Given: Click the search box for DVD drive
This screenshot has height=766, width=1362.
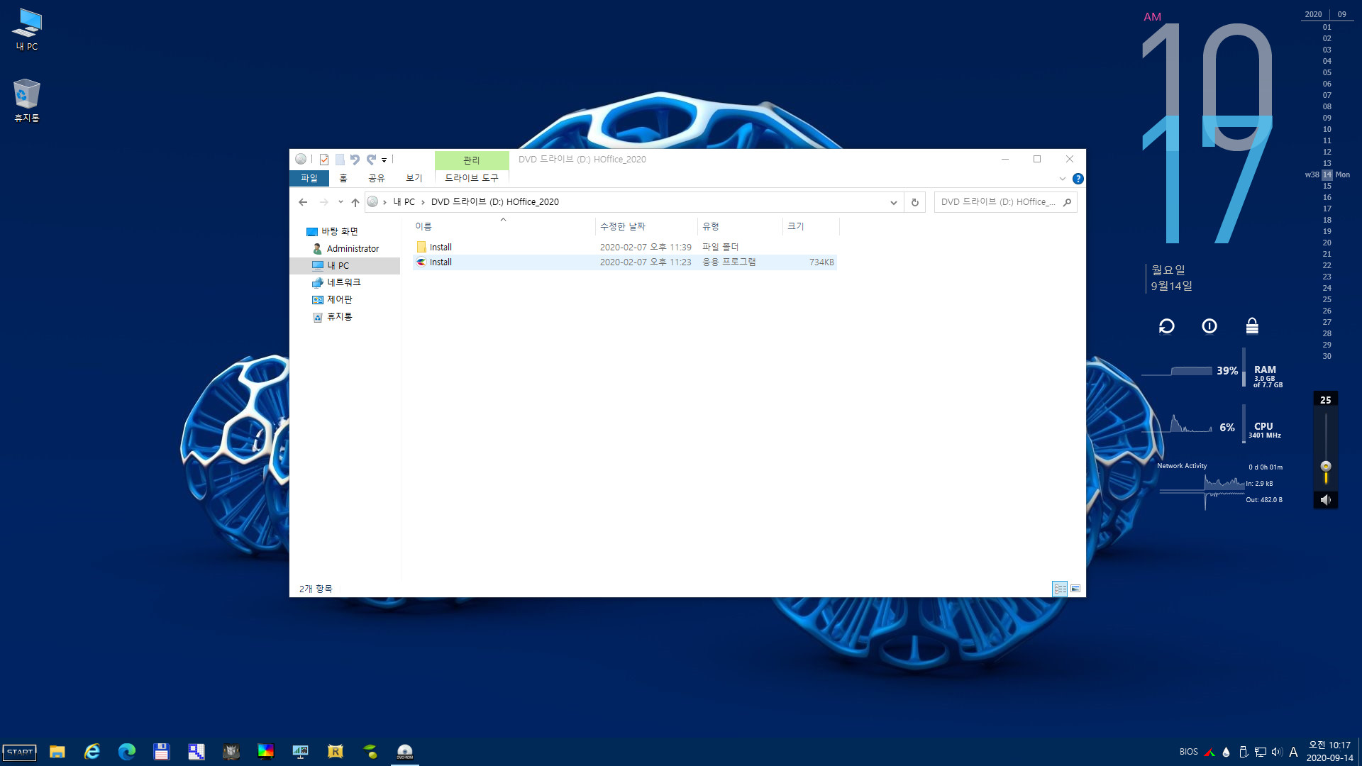Looking at the screenshot, I should coord(997,202).
